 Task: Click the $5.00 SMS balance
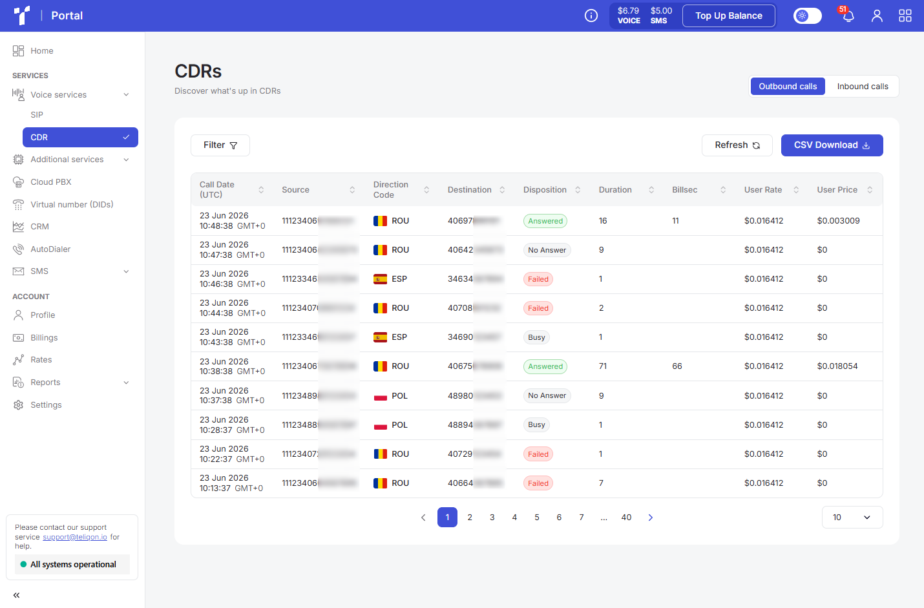pyautogui.click(x=661, y=16)
